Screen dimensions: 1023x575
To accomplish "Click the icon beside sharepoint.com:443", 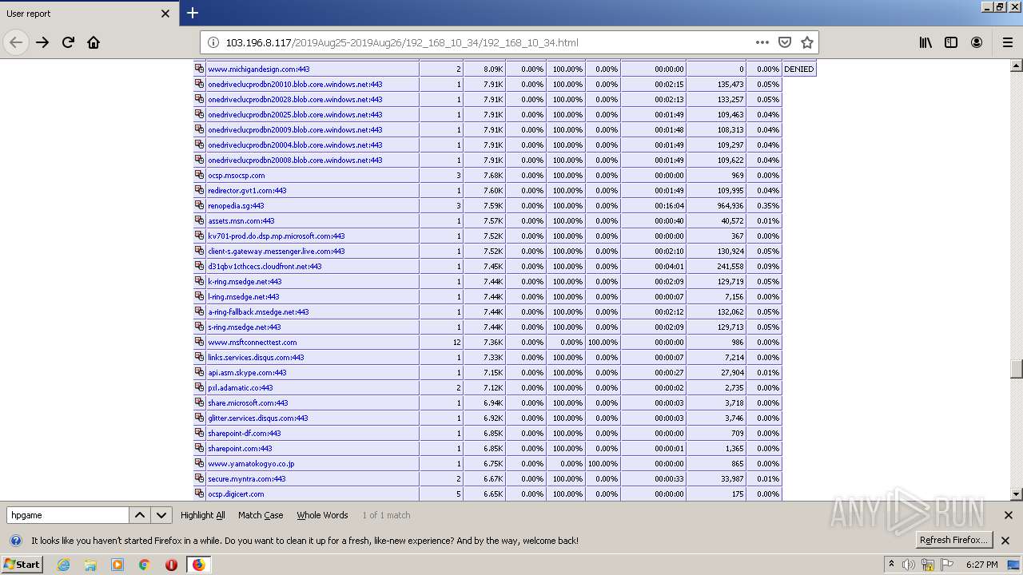I will [x=200, y=448].
